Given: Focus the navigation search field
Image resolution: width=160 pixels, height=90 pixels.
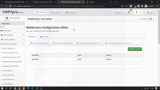Looking at the screenshot, I should click(12, 27).
